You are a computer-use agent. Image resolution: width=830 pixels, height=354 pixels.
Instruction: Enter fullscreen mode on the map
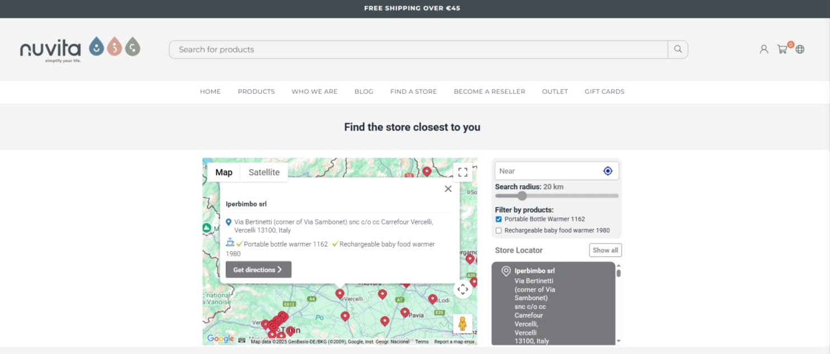(x=462, y=172)
